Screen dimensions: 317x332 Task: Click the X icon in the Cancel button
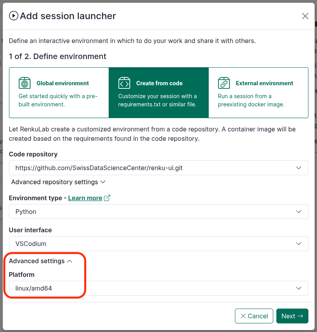243,316
